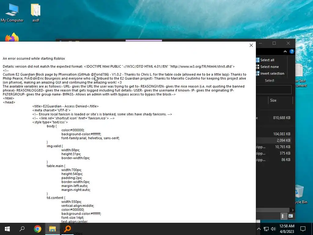
Task: Open My Computer desktop icon
Action: point(12,13)
